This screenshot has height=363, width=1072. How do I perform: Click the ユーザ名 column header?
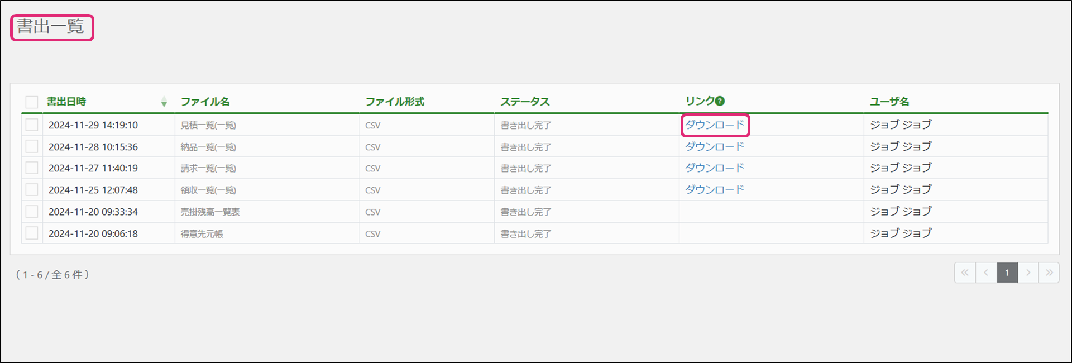pos(889,102)
